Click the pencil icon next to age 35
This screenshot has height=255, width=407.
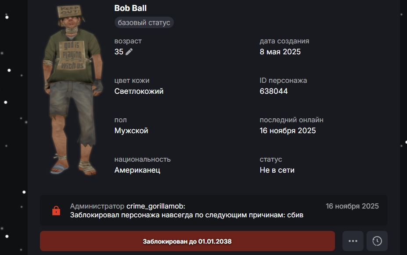tap(129, 52)
